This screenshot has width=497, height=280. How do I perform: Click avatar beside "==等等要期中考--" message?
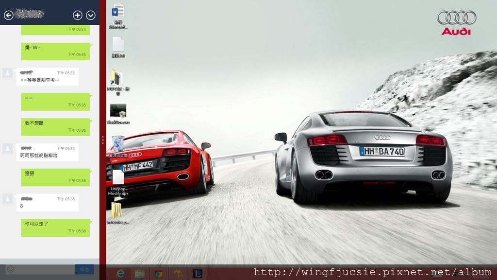pyautogui.click(x=8, y=73)
